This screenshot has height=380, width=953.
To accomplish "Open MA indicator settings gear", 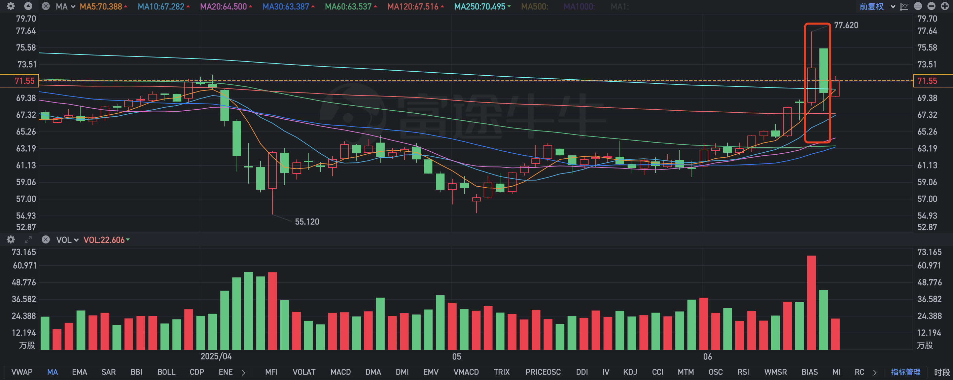I will click(x=11, y=6).
